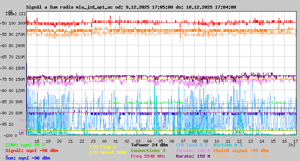Click the graph title text at top

(131, 7)
